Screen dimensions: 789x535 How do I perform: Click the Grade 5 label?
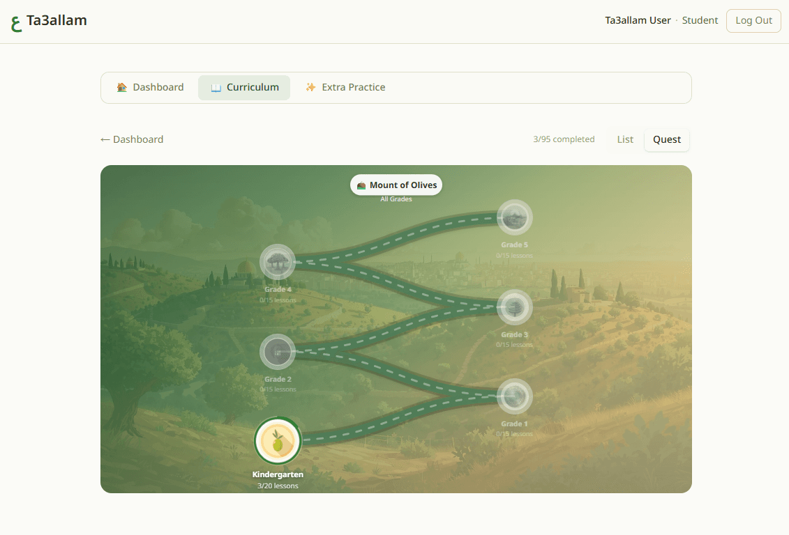pyautogui.click(x=514, y=245)
